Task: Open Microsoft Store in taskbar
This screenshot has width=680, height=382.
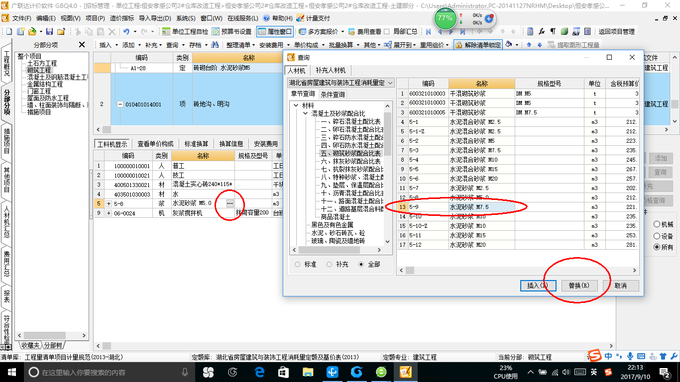Action: click(x=283, y=372)
